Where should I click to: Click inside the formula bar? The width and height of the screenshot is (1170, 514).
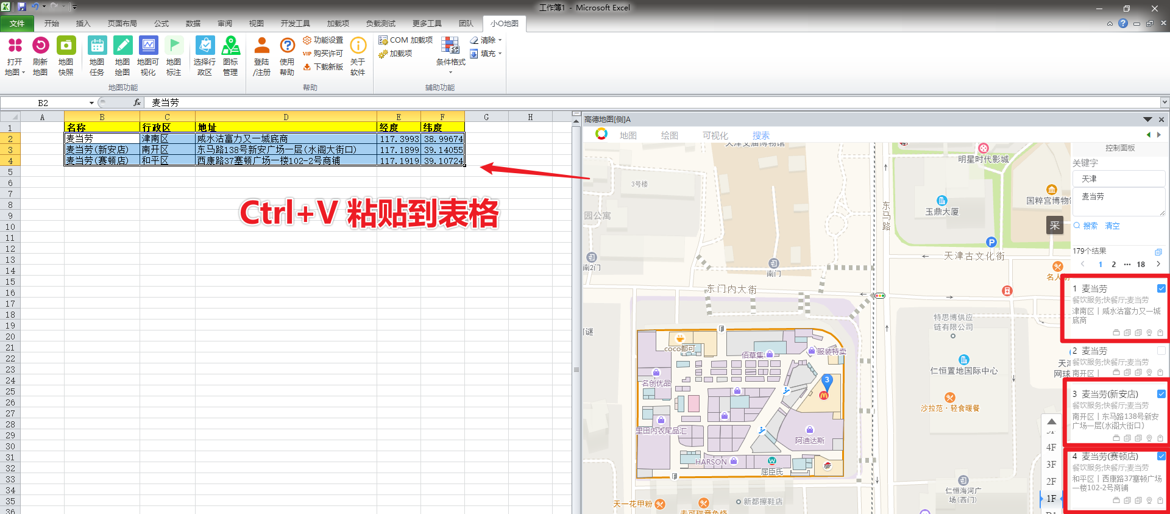coord(652,102)
